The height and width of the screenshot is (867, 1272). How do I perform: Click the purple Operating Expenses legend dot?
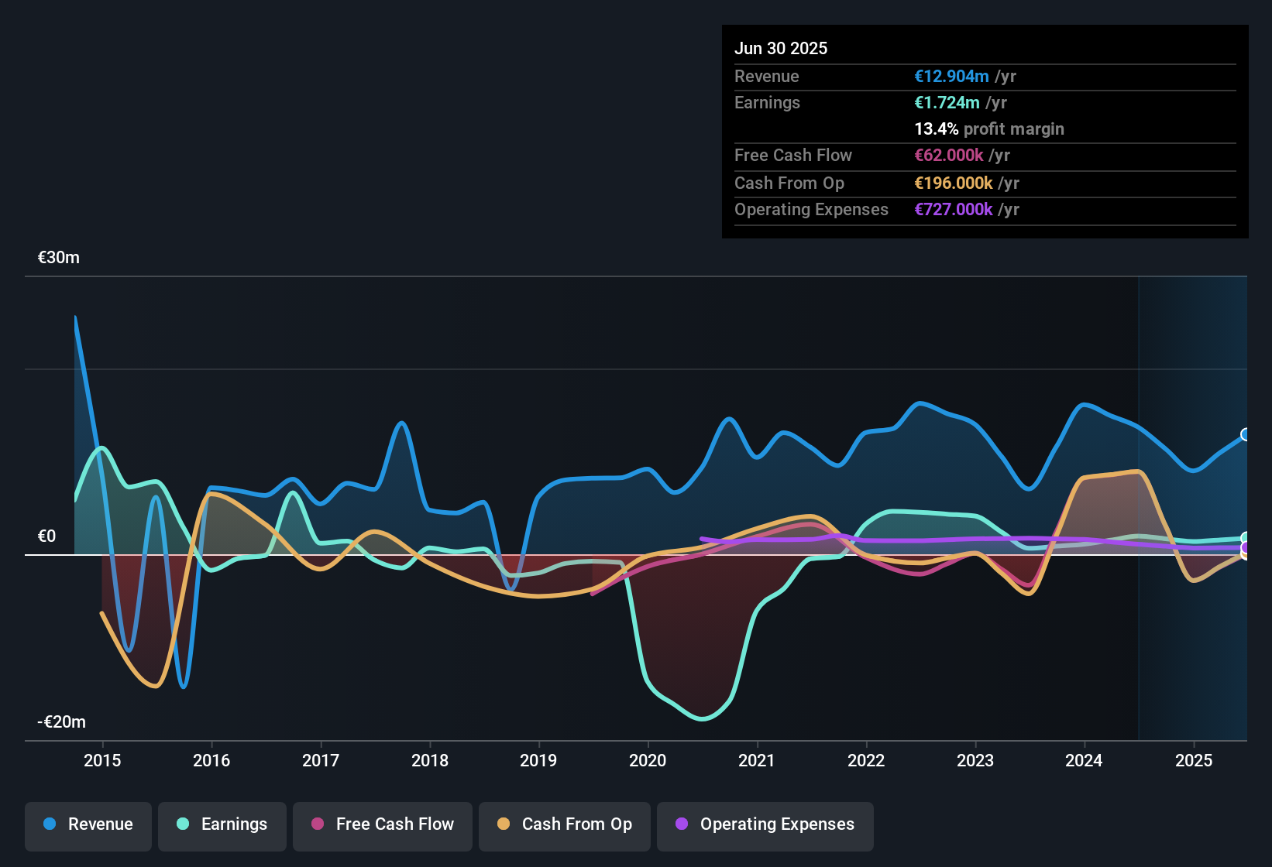pyautogui.click(x=682, y=824)
